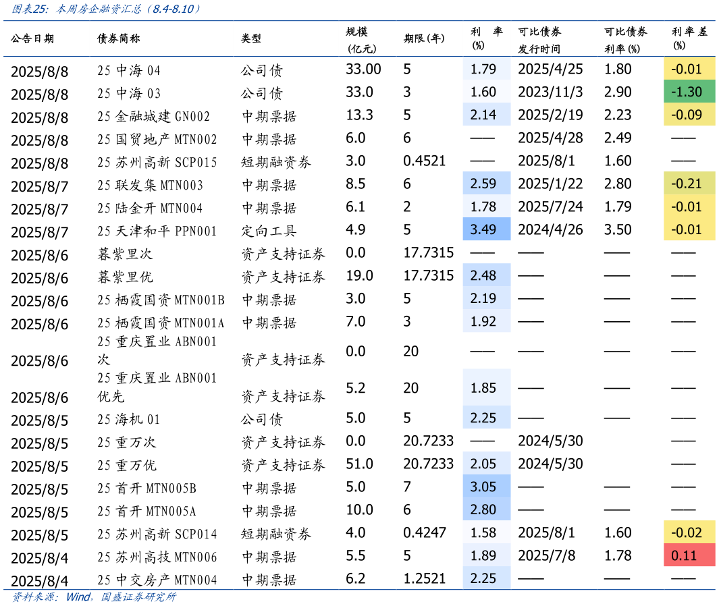Click bond name 25苏州高新SCP015

[x=157, y=162]
